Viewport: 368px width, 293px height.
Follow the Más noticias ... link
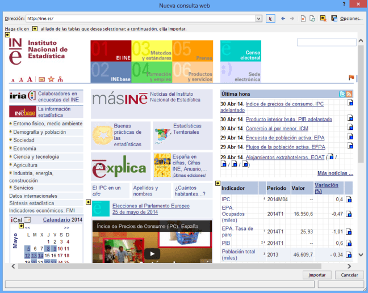point(335,173)
